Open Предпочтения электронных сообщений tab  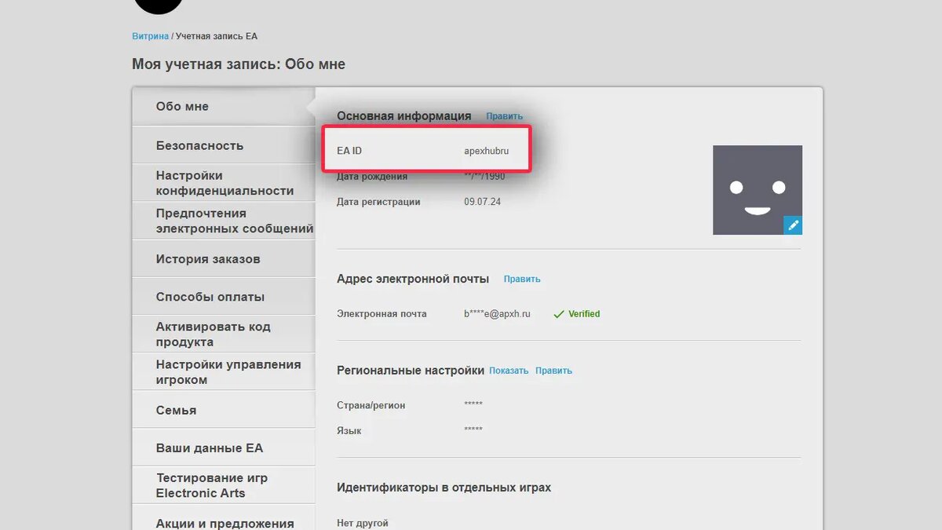point(224,221)
